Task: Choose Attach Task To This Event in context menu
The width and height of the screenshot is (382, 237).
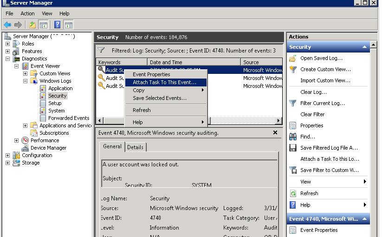Action: tap(164, 82)
